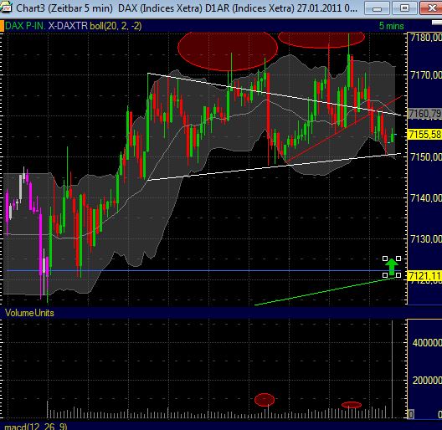Click the X-DAXTR label
The height and width of the screenshot is (430, 442).
click(68, 26)
